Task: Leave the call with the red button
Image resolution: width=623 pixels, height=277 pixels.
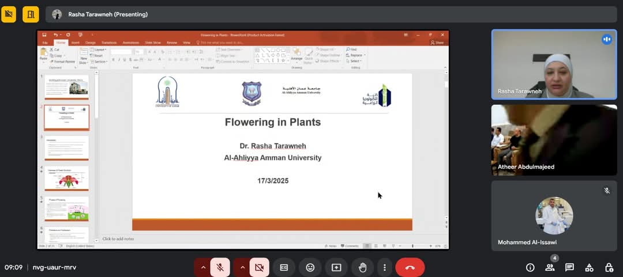Action: [x=410, y=267]
